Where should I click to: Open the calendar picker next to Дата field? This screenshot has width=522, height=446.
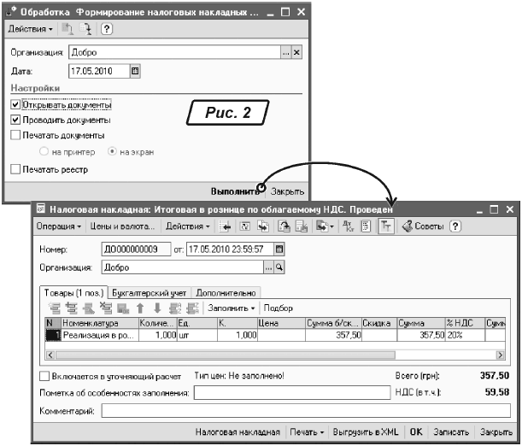135,72
